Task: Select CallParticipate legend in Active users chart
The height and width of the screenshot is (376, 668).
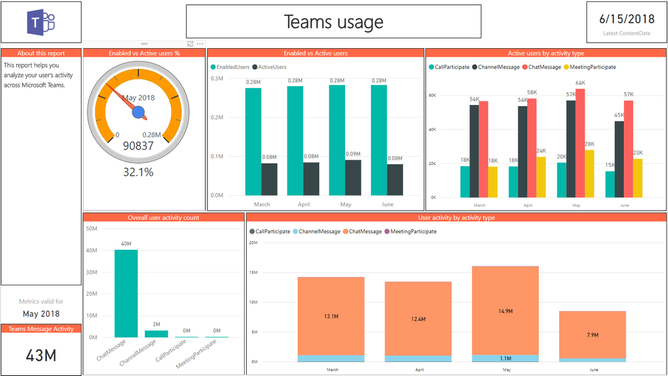Action: click(x=449, y=67)
